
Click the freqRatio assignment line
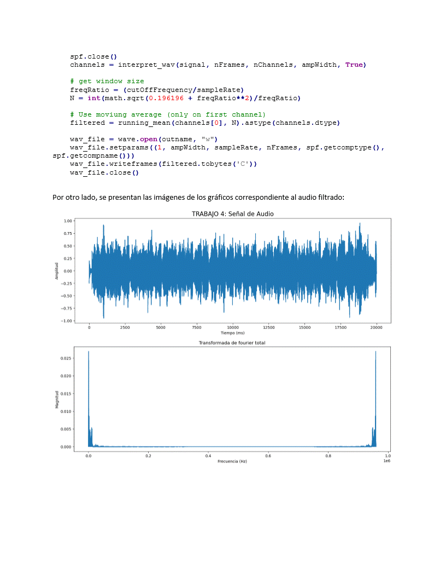point(157,90)
